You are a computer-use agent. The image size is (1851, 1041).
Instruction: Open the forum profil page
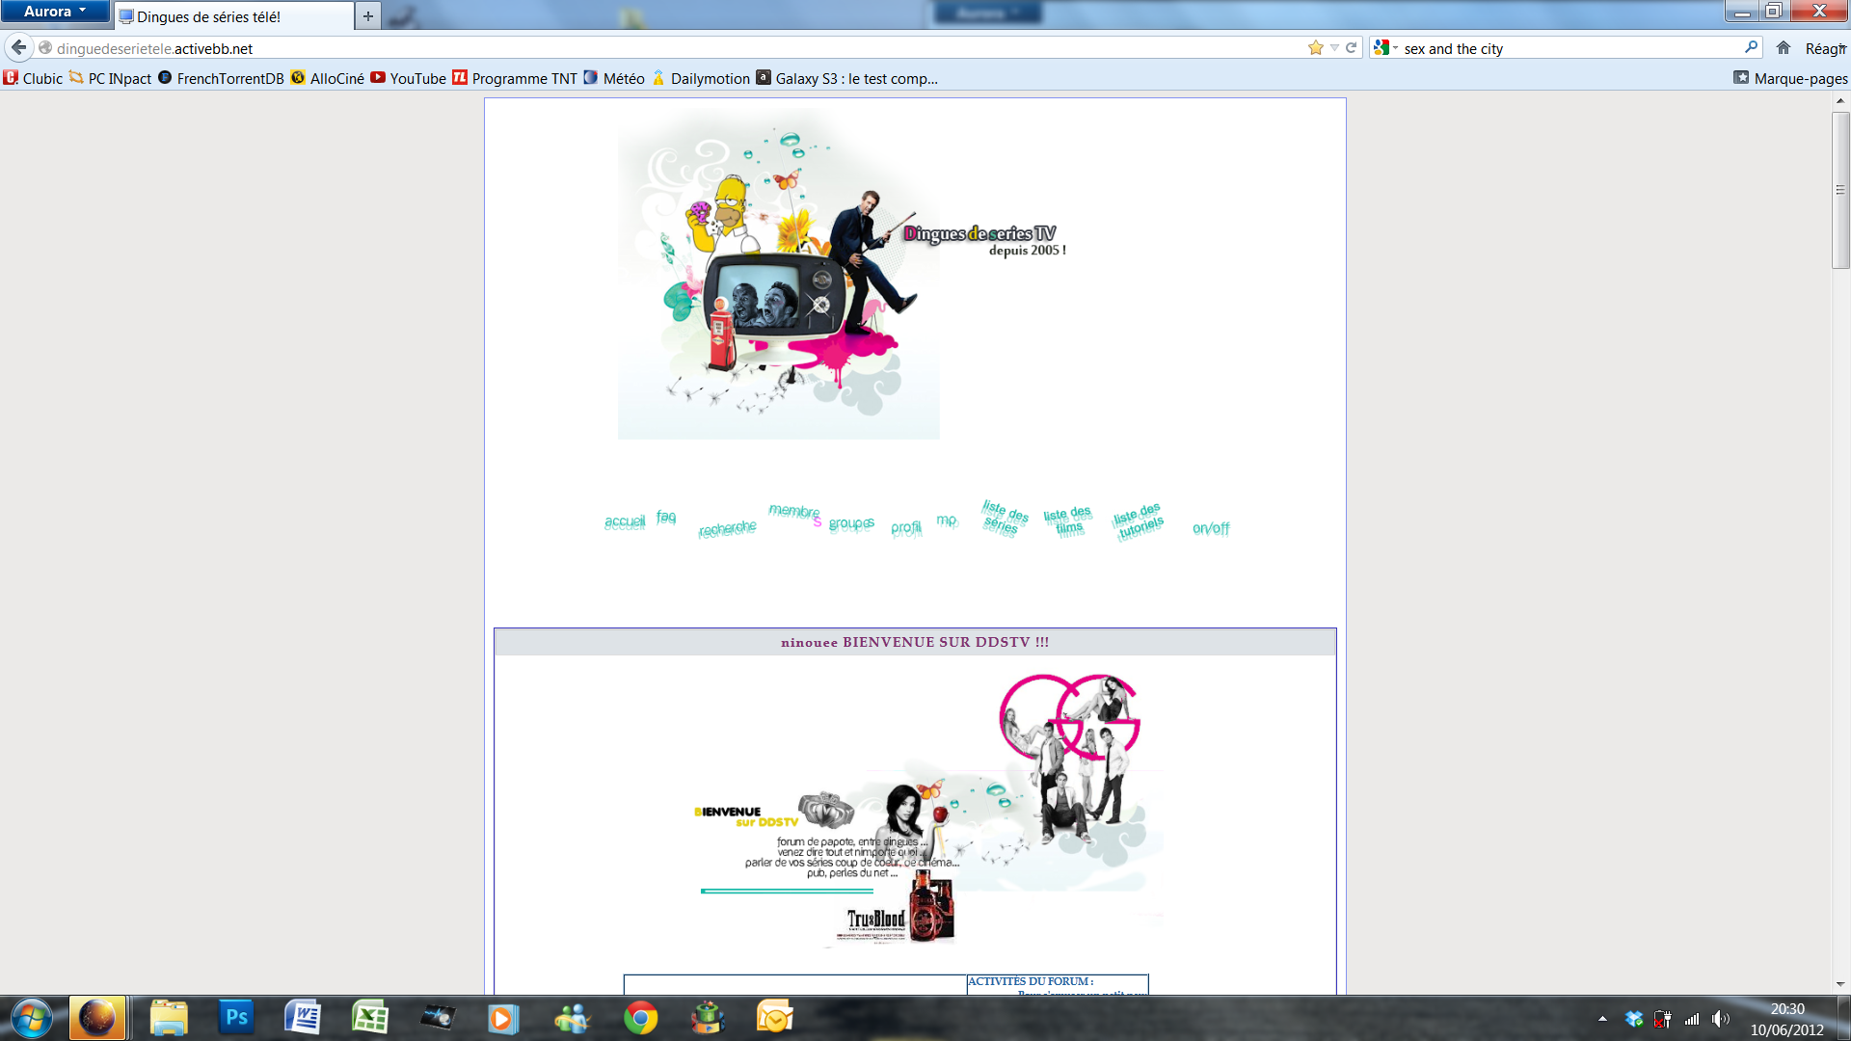tap(906, 527)
